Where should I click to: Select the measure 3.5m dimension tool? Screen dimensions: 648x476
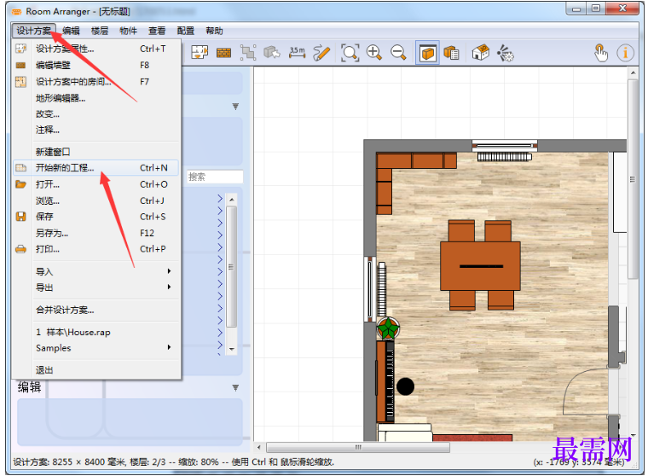(x=297, y=53)
